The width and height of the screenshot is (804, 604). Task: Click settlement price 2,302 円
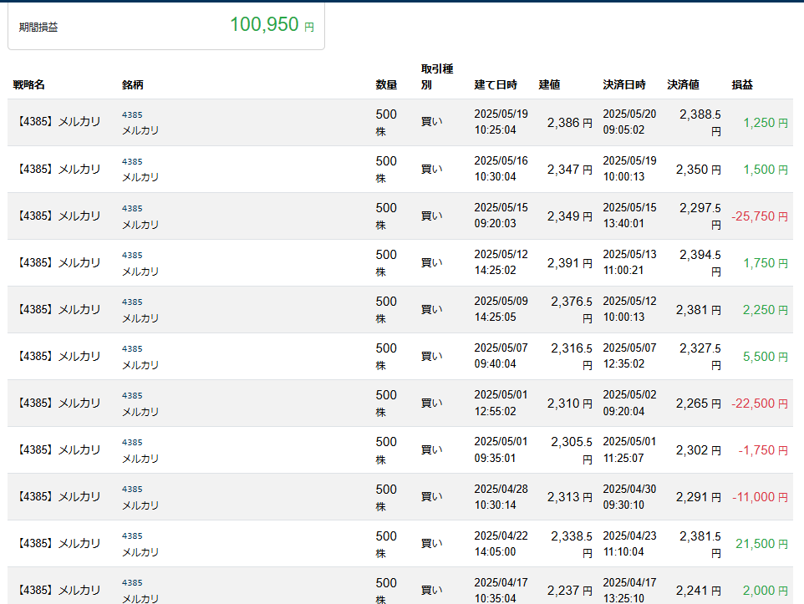699,449
